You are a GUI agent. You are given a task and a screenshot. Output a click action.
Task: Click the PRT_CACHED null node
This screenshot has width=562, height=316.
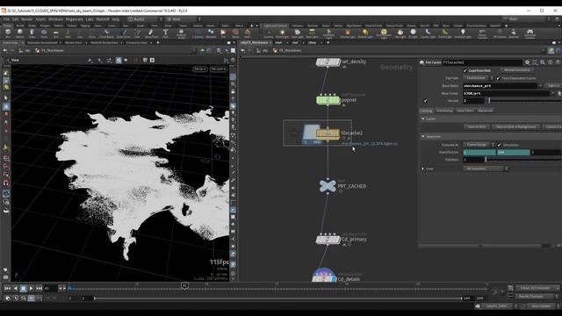[328, 186]
